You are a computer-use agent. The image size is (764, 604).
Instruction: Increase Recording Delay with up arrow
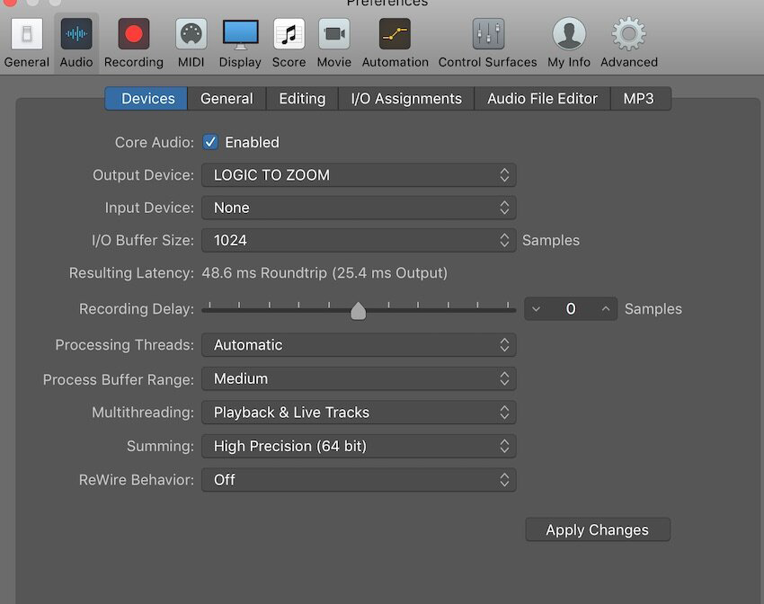click(x=606, y=309)
